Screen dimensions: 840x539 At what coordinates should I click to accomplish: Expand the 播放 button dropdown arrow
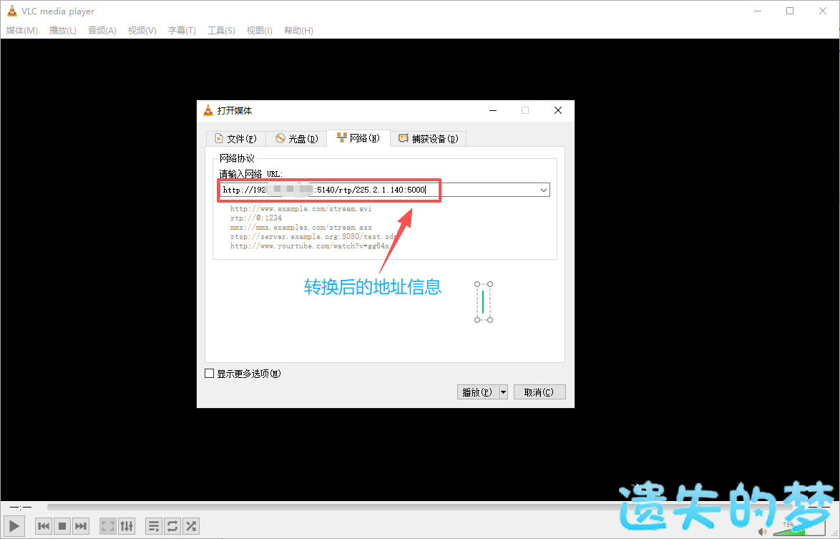point(503,392)
